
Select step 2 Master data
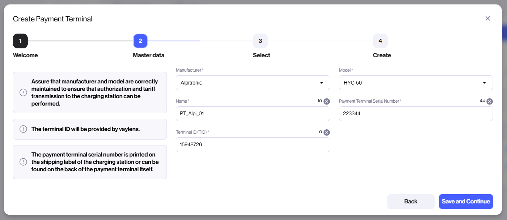[140, 41]
